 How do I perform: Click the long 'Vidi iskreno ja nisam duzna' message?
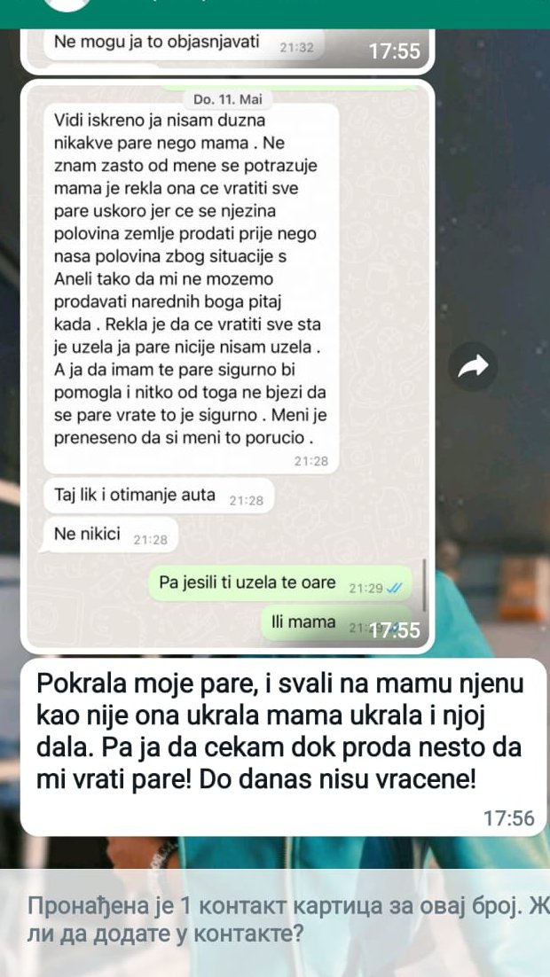(x=192, y=288)
